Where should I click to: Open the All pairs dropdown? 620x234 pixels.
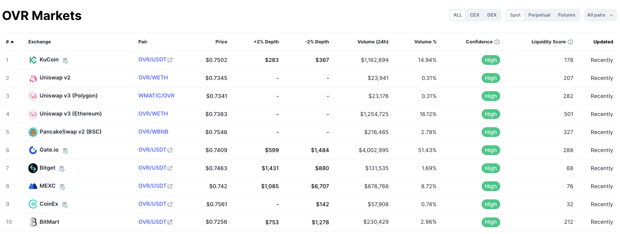pyautogui.click(x=600, y=15)
